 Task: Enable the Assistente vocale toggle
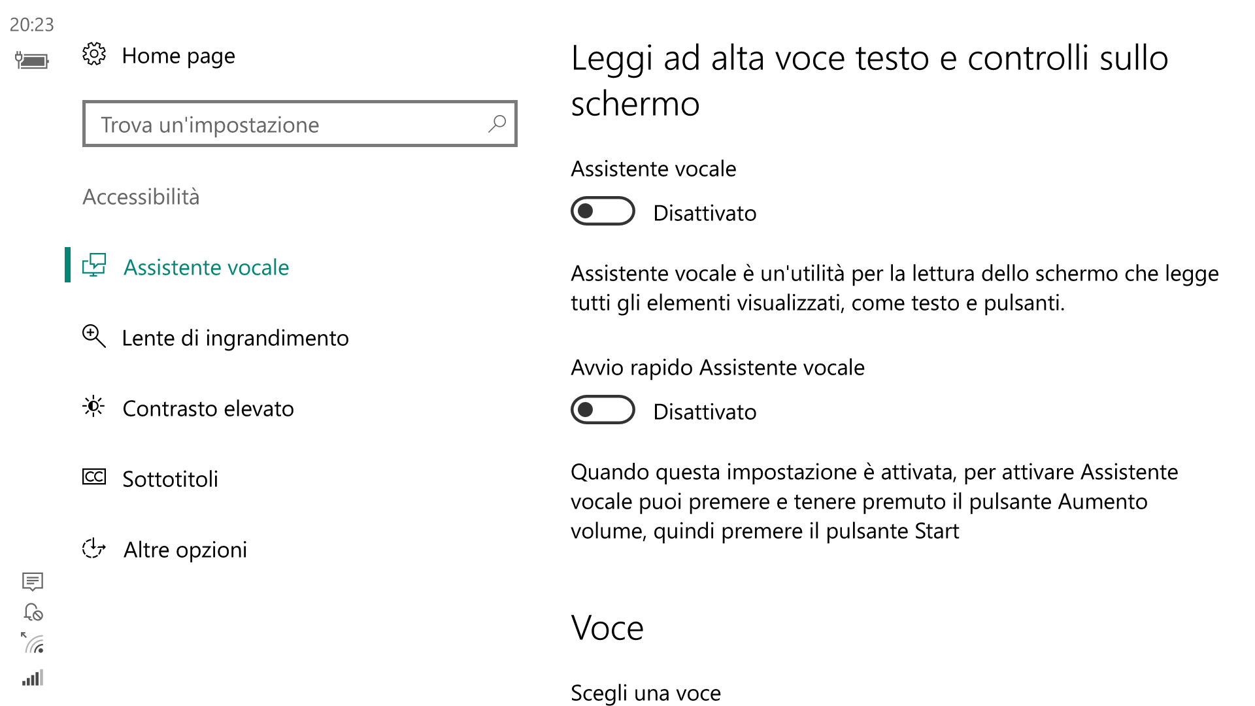coord(603,211)
